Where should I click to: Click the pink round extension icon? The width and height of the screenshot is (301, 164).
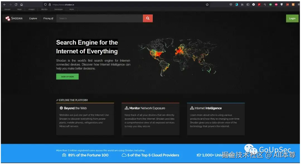click(x=276, y=5)
